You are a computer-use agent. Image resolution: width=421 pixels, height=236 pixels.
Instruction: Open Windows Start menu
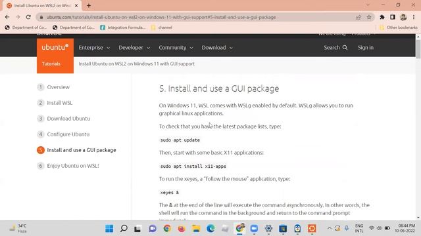pos(109,228)
